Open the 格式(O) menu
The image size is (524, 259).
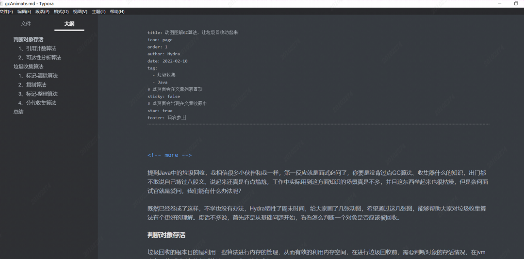61,12
